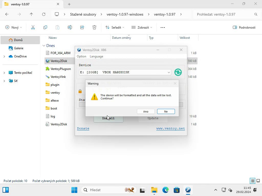The width and height of the screenshot is (262, 196).
Task: Open the Language menu
Action: [96, 56]
